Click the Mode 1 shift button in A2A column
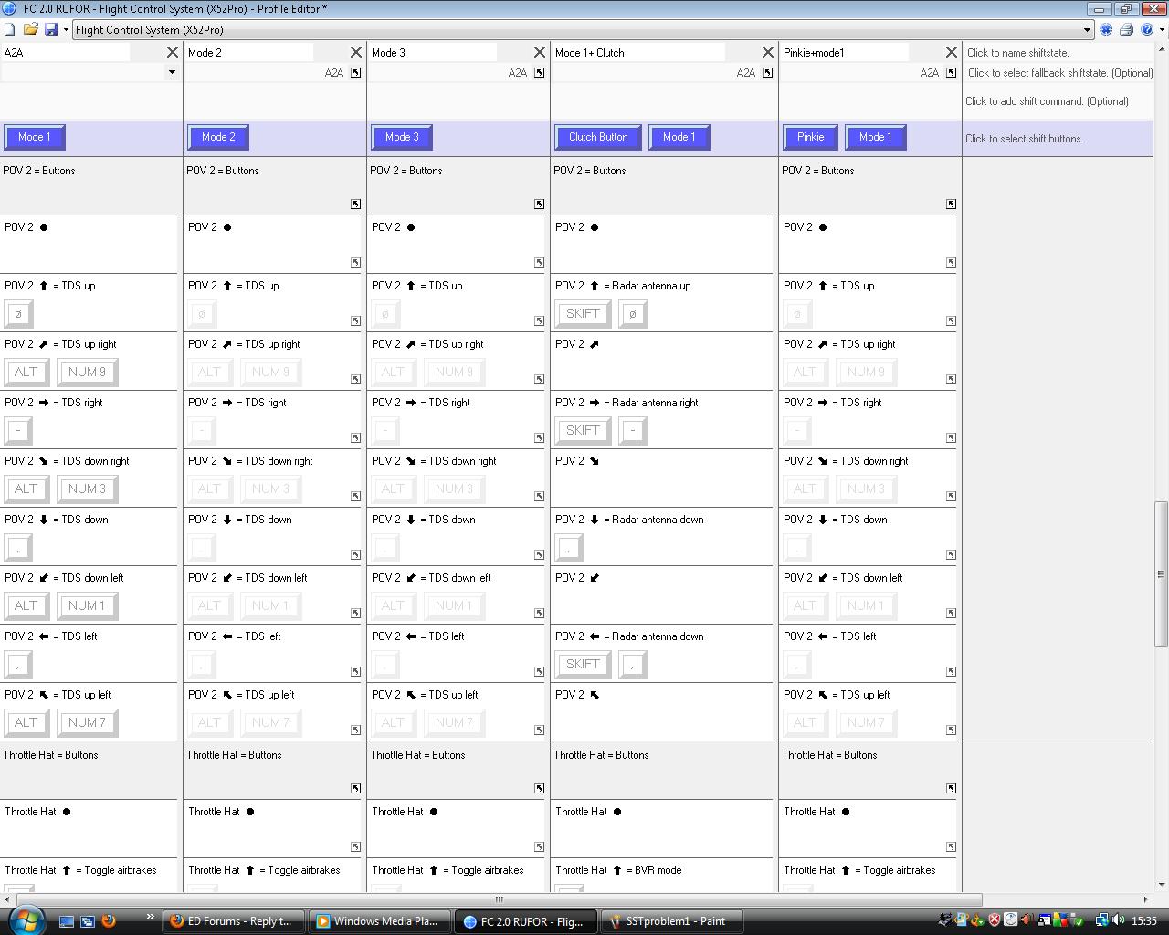The height and width of the screenshot is (935, 1169). click(35, 137)
